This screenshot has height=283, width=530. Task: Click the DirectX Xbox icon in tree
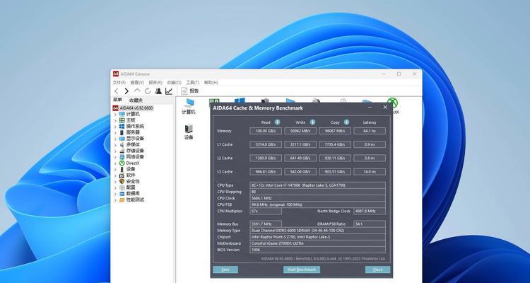coord(122,163)
